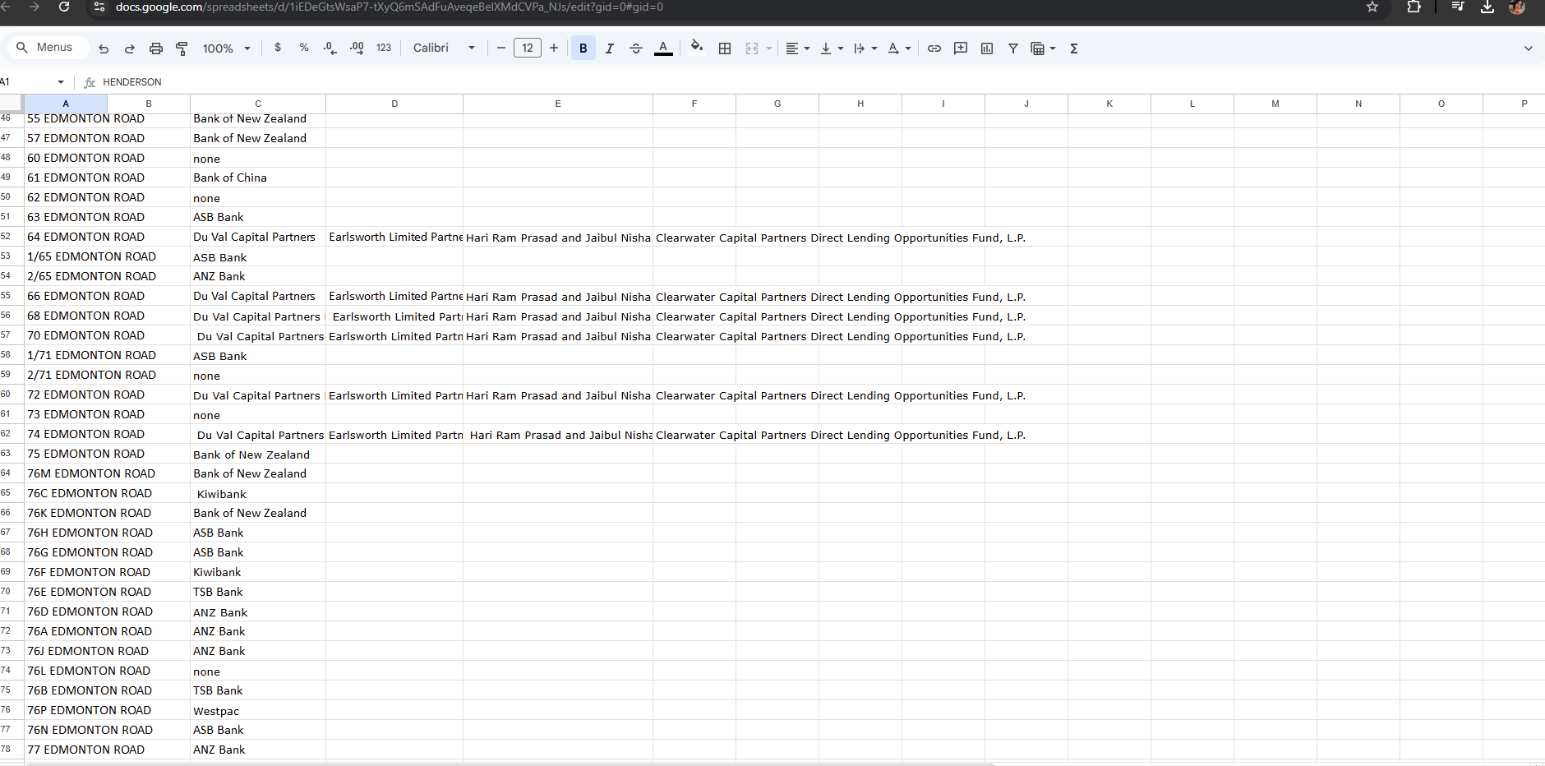Open the Borders tool

(x=725, y=48)
